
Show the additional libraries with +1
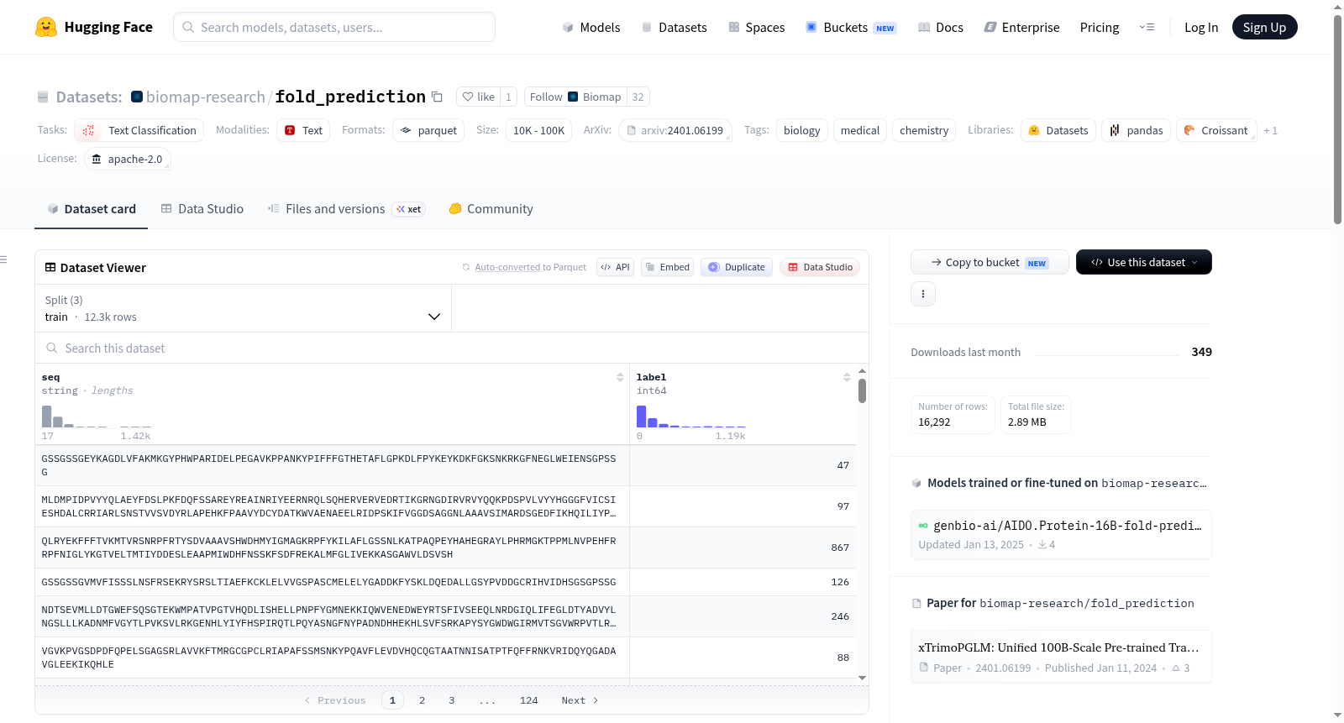click(x=1270, y=130)
